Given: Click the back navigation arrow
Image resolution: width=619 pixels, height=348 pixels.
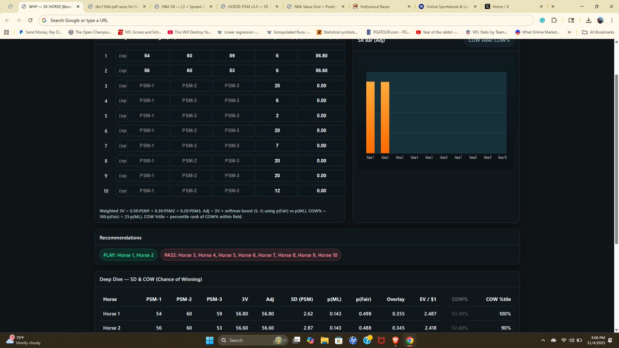Looking at the screenshot, I should 7,20.
